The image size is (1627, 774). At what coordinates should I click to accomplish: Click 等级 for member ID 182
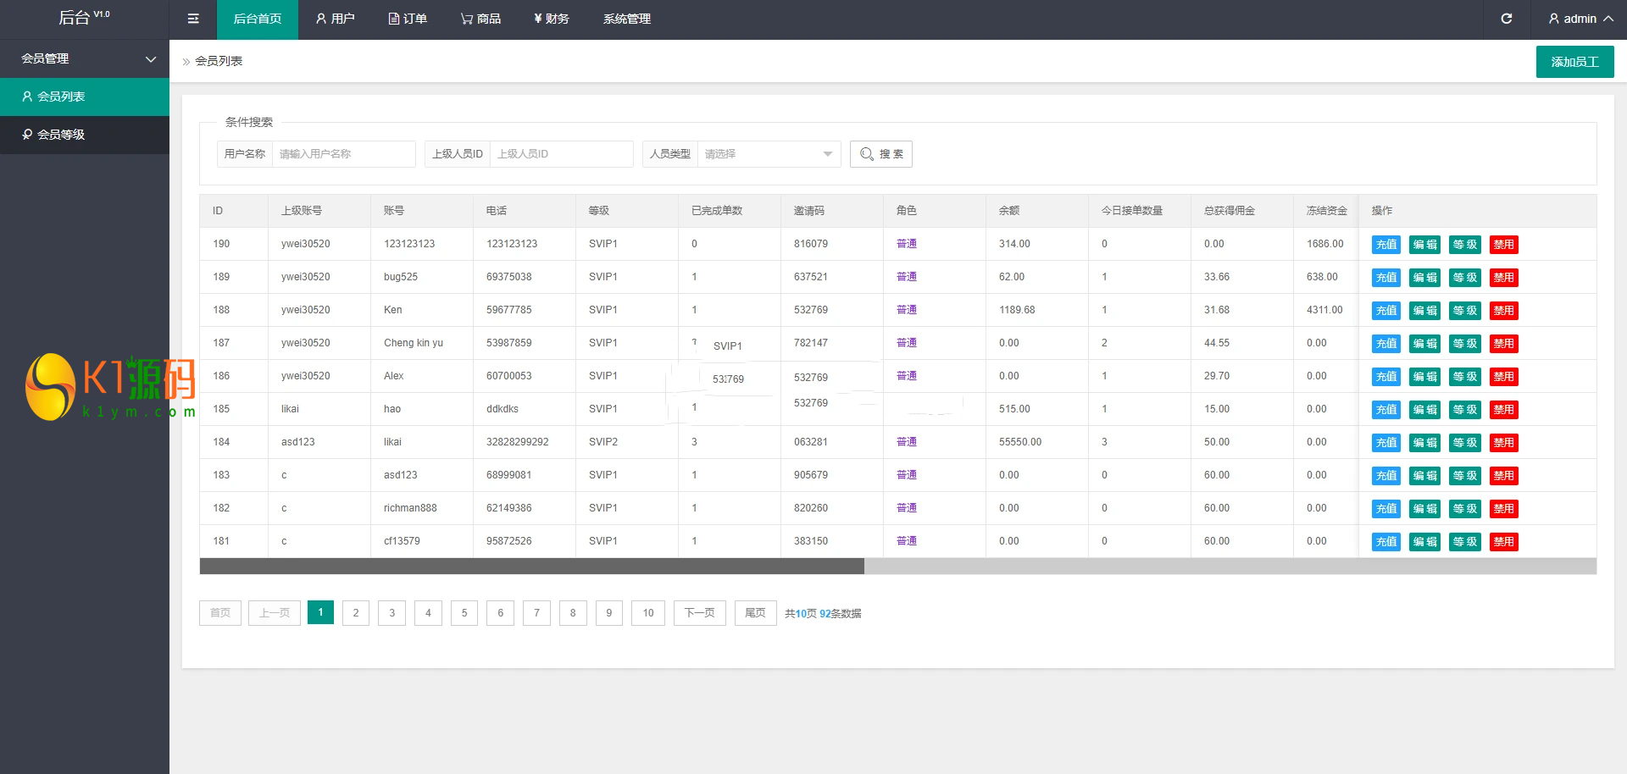(x=1464, y=509)
